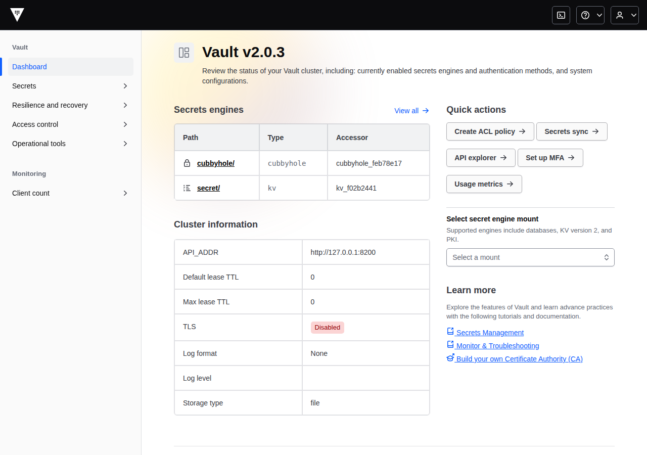The image size is (647, 455).
Task: Launch the API explorer
Action: pyautogui.click(x=481, y=158)
